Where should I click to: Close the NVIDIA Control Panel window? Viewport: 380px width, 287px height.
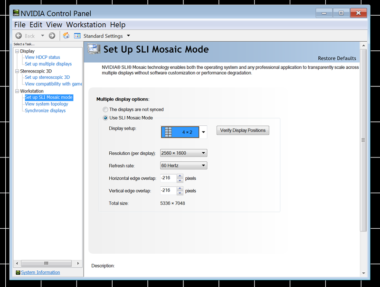(x=359, y=13)
